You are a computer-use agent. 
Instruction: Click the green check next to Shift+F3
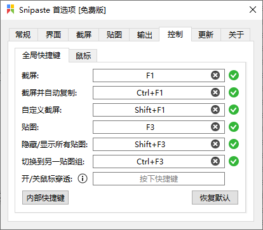click(234, 144)
